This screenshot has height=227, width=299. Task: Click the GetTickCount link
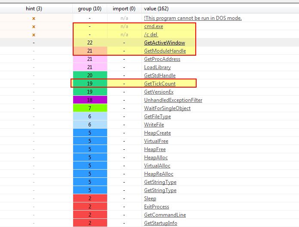(160, 84)
